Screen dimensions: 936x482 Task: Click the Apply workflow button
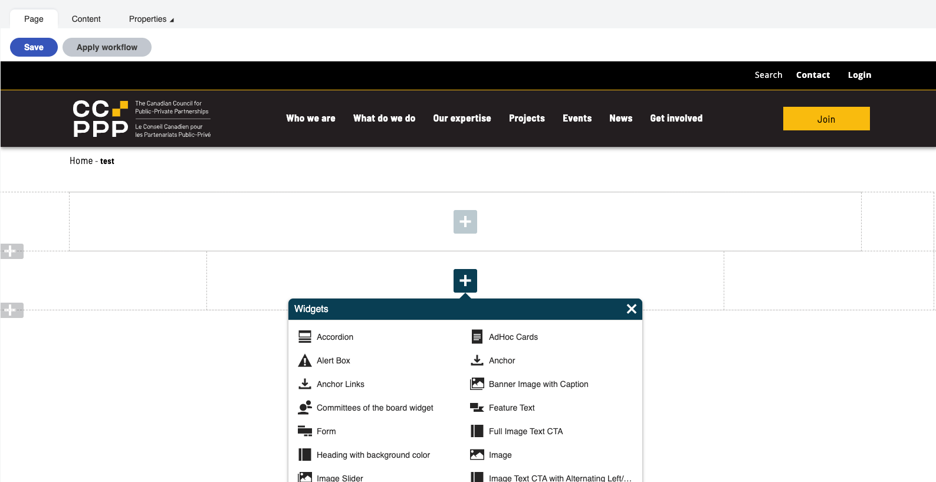click(x=107, y=47)
